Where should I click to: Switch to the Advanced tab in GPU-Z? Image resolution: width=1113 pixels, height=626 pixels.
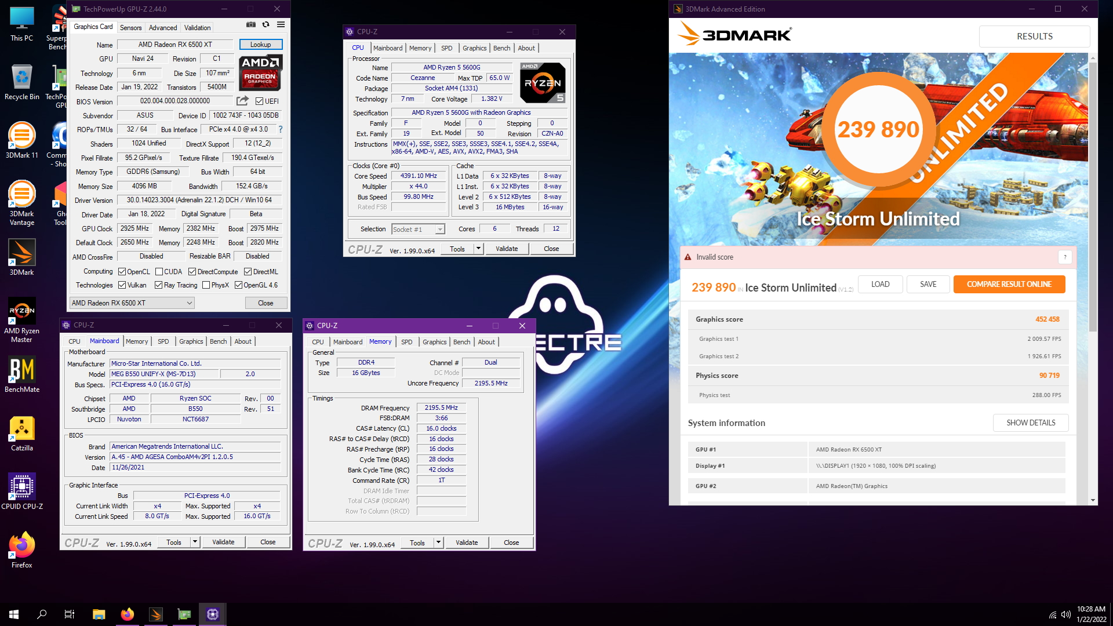tap(163, 28)
